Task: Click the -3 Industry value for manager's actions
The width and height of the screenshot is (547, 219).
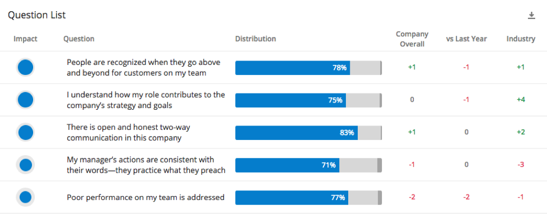Action: coord(521,165)
